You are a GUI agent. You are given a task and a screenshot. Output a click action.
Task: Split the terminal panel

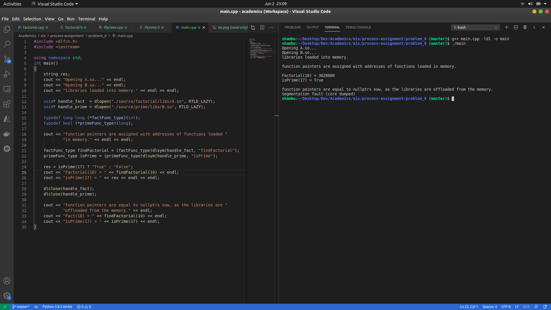(516, 27)
